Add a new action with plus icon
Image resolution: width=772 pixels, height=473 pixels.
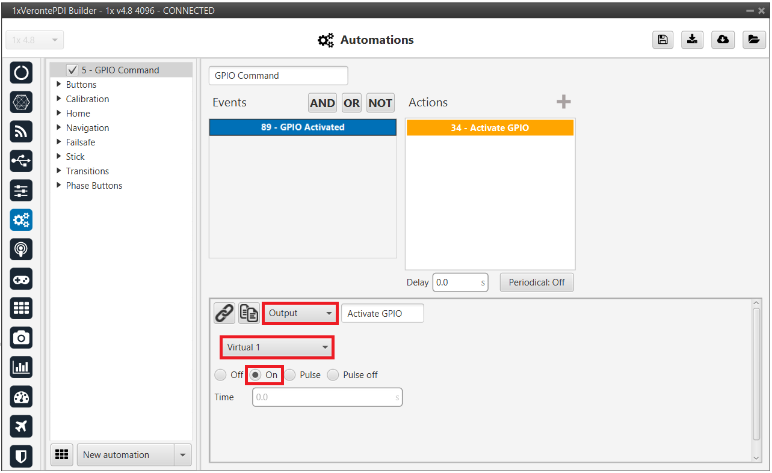tap(563, 102)
